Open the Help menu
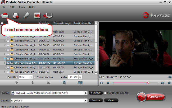Screen dimensions: 172x108 click(31, 7)
